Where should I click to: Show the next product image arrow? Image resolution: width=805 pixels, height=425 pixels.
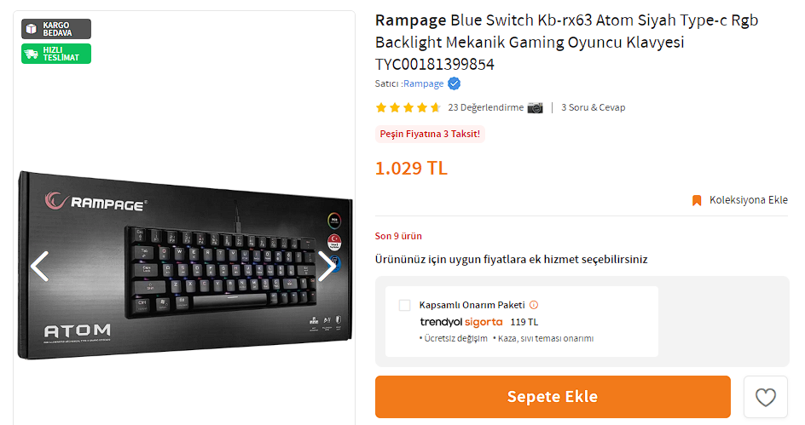pos(327,266)
